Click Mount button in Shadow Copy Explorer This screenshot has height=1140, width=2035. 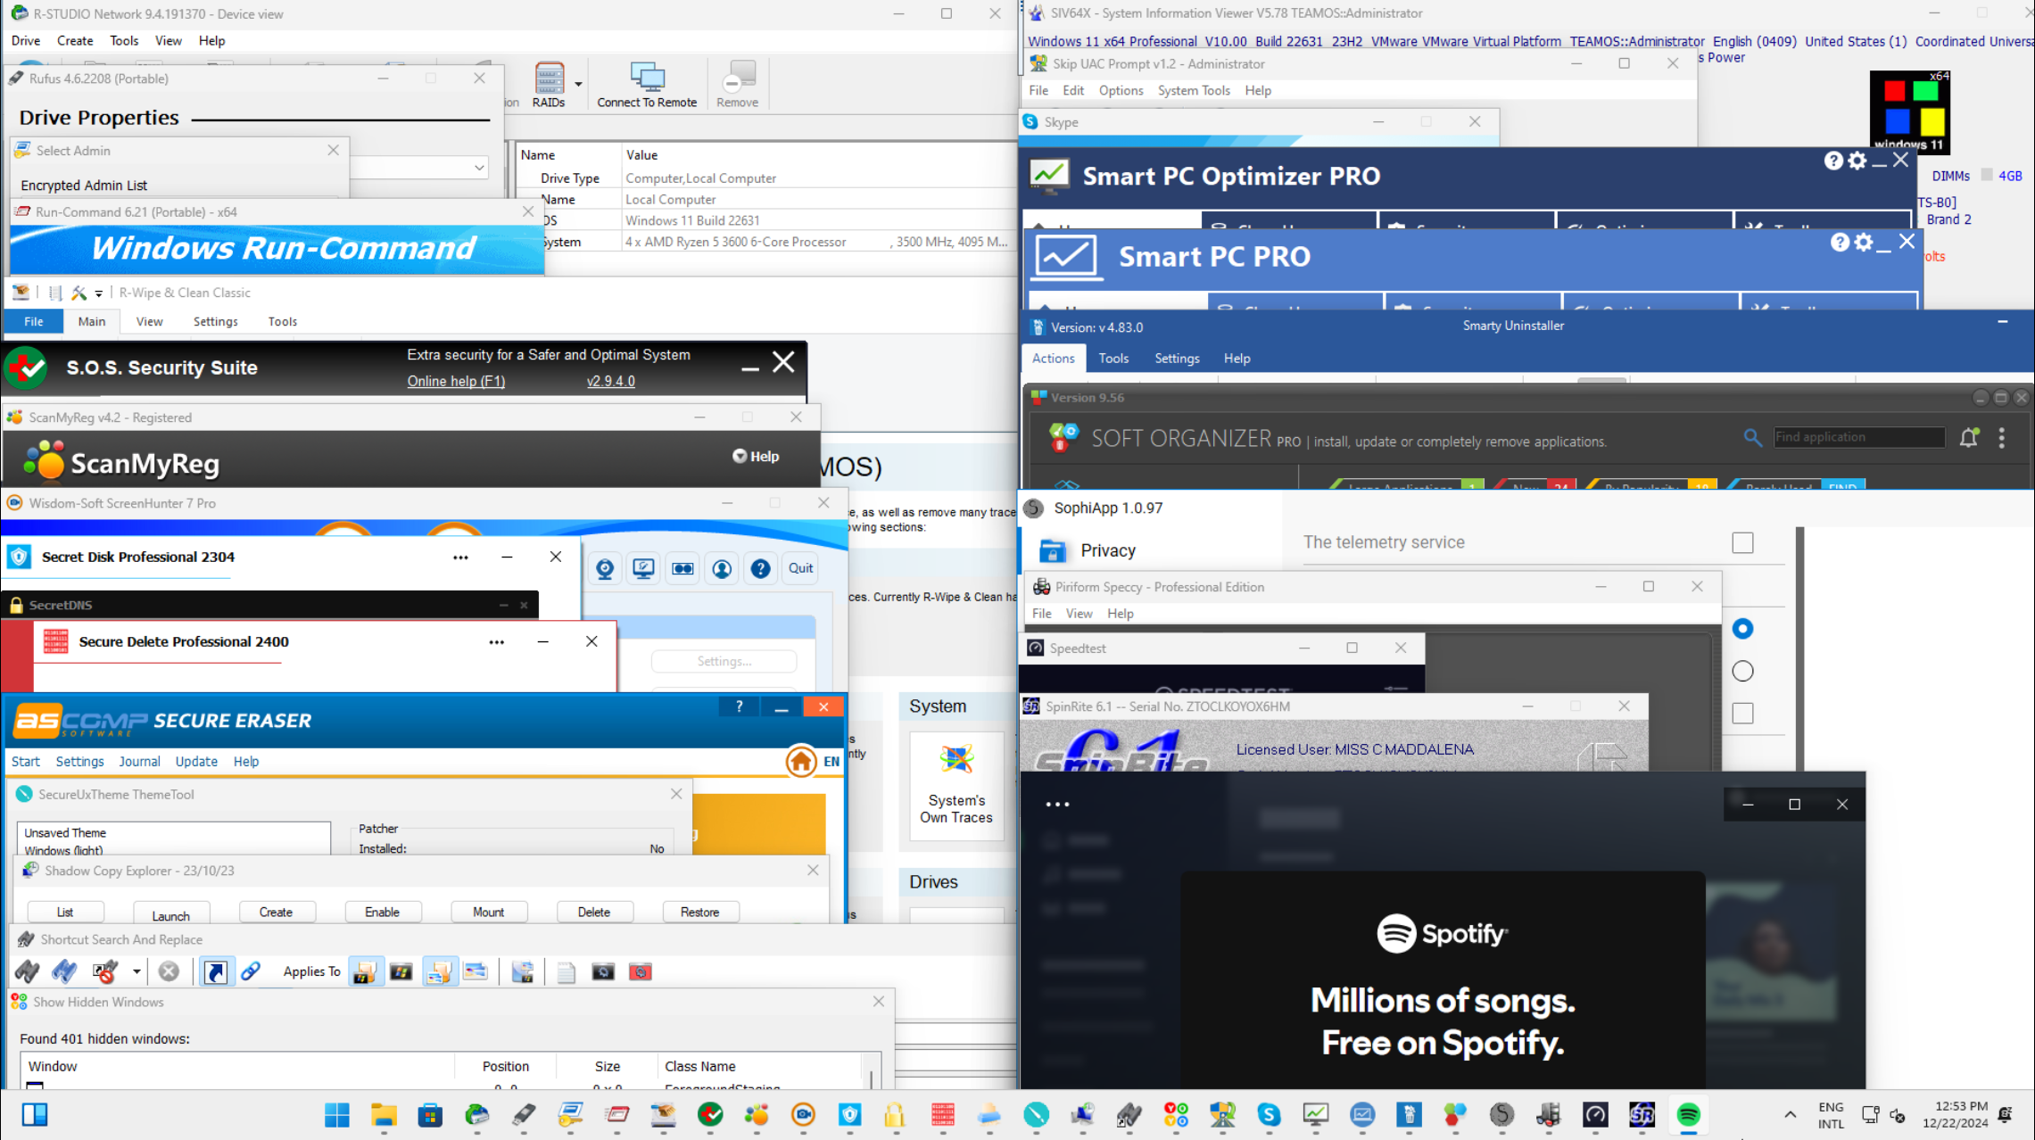tap(488, 913)
